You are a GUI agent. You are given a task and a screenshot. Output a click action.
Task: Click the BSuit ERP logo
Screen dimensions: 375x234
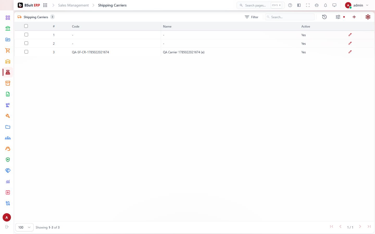pos(29,5)
